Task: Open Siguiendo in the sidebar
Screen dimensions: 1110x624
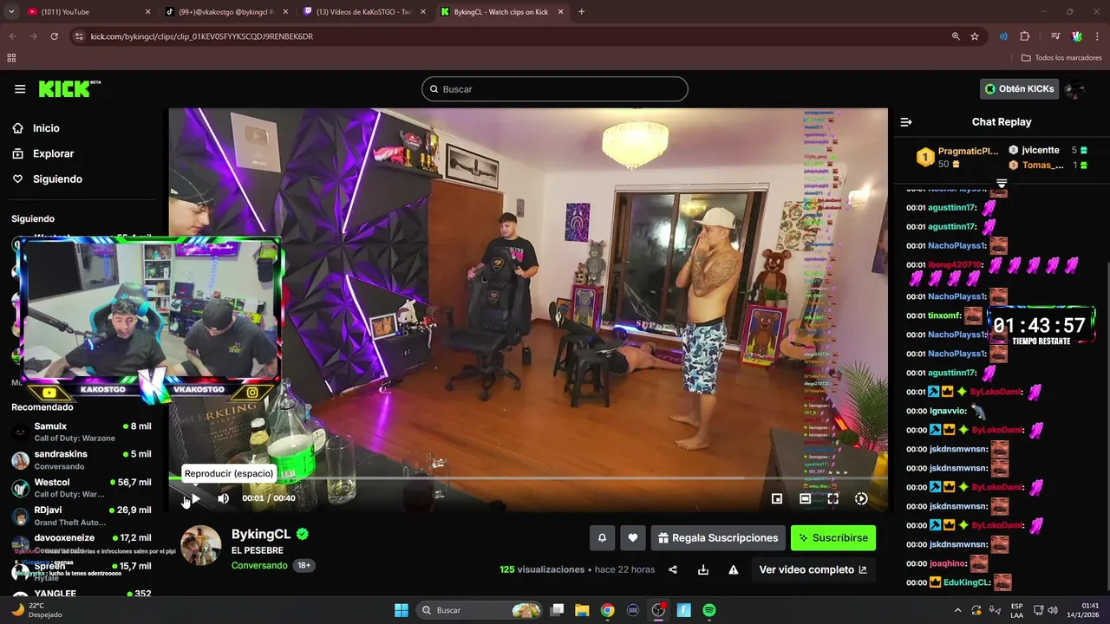Action: click(57, 179)
